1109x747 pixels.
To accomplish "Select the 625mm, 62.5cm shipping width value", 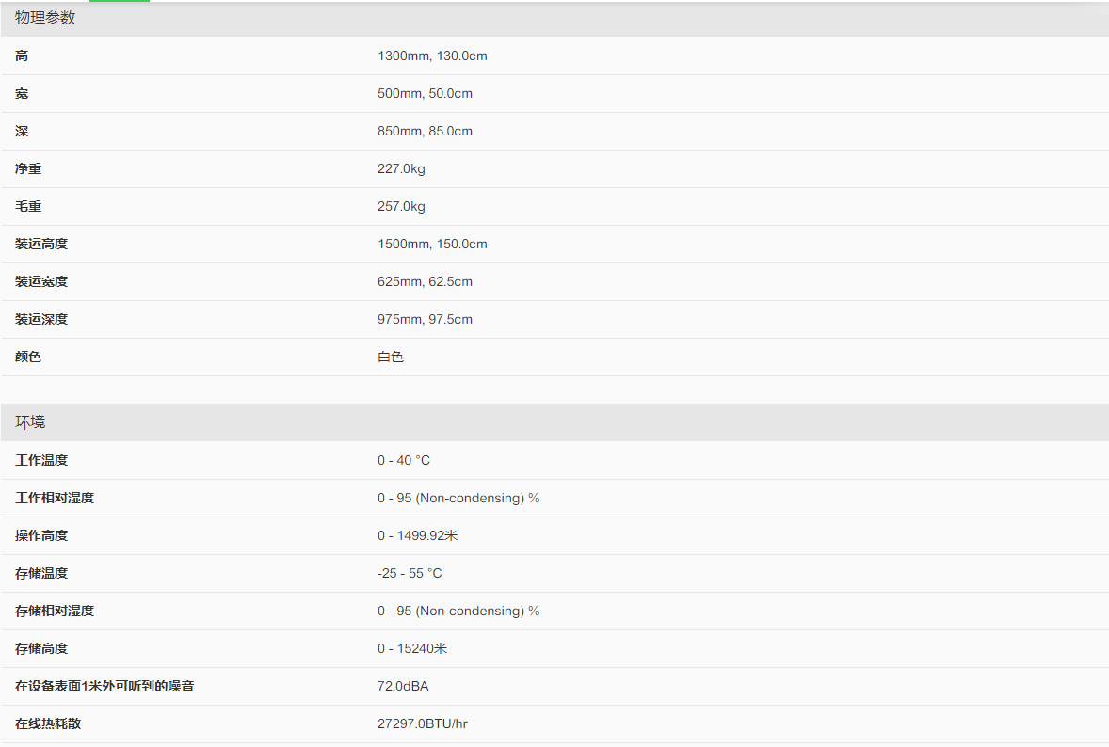I will point(425,282).
